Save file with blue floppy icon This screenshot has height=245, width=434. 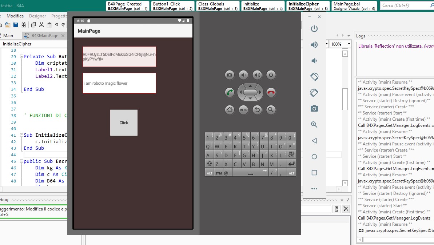click(16, 25)
